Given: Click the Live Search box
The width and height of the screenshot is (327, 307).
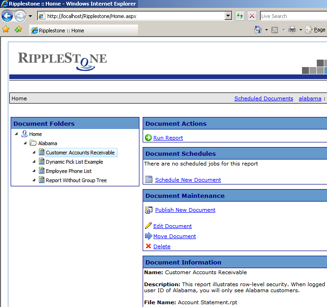Looking at the screenshot, I should click(294, 16).
